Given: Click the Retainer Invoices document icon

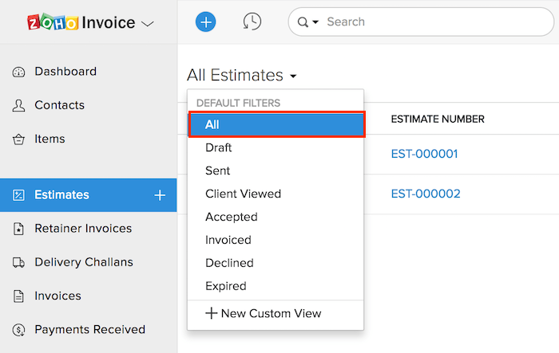Looking at the screenshot, I should point(19,229).
